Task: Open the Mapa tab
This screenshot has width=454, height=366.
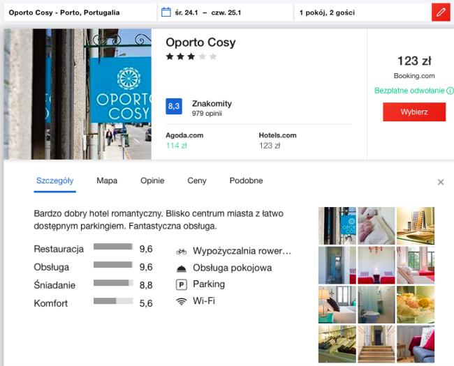Action: [107, 181]
